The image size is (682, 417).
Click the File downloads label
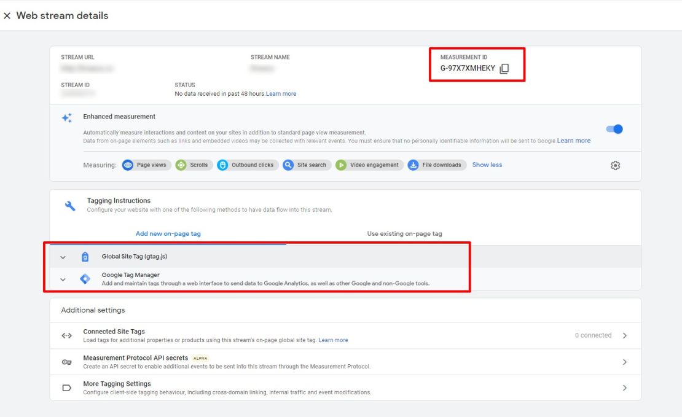coord(442,165)
